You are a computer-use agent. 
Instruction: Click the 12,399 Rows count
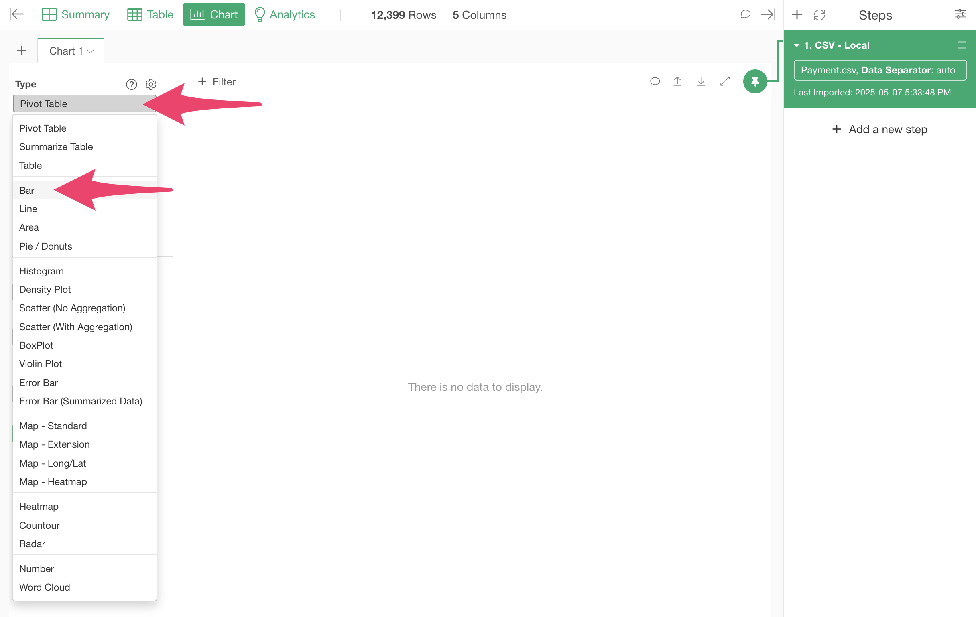click(404, 15)
